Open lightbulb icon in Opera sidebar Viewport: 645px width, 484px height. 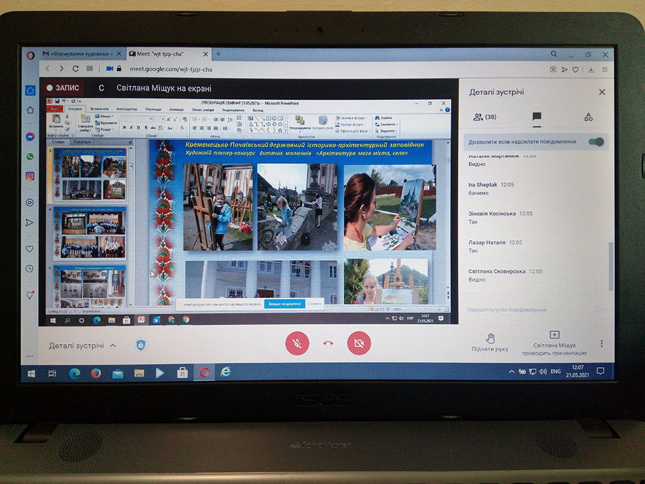(30, 295)
